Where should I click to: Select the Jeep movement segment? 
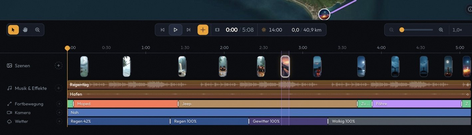coord(268,104)
